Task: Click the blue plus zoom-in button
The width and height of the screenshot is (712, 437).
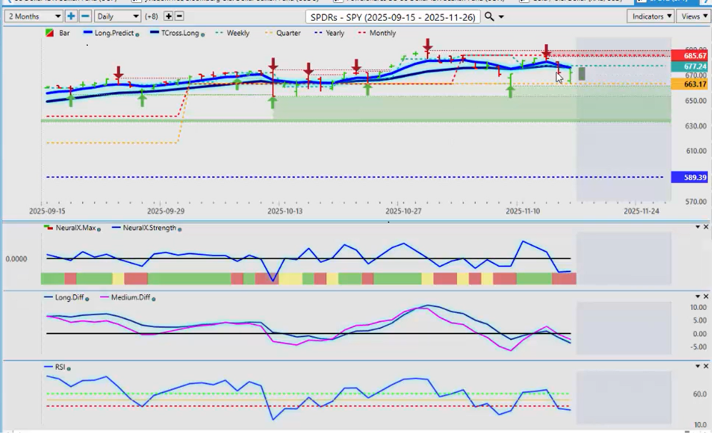Action: point(71,16)
